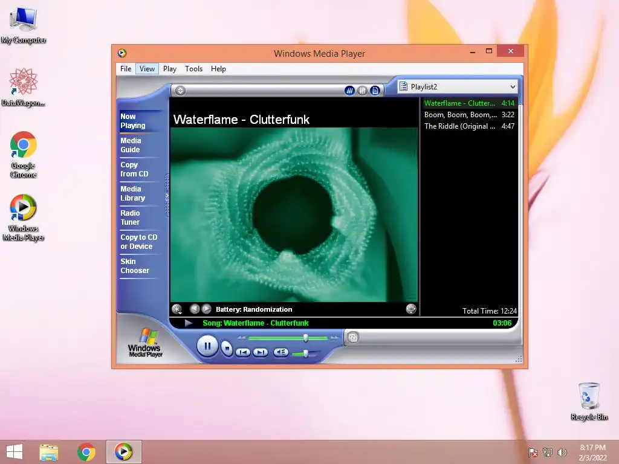Click the elapsed time 03:06 display
Screen dimensions: 619x464
point(502,323)
